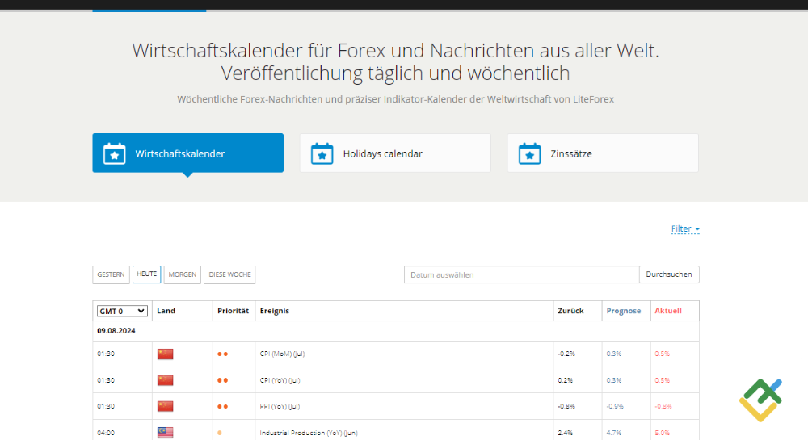Image resolution: width=808 pixels, height=440 pixels.
Task: Switch to the Zinssätze tab
Action: (x=603, y=153)
